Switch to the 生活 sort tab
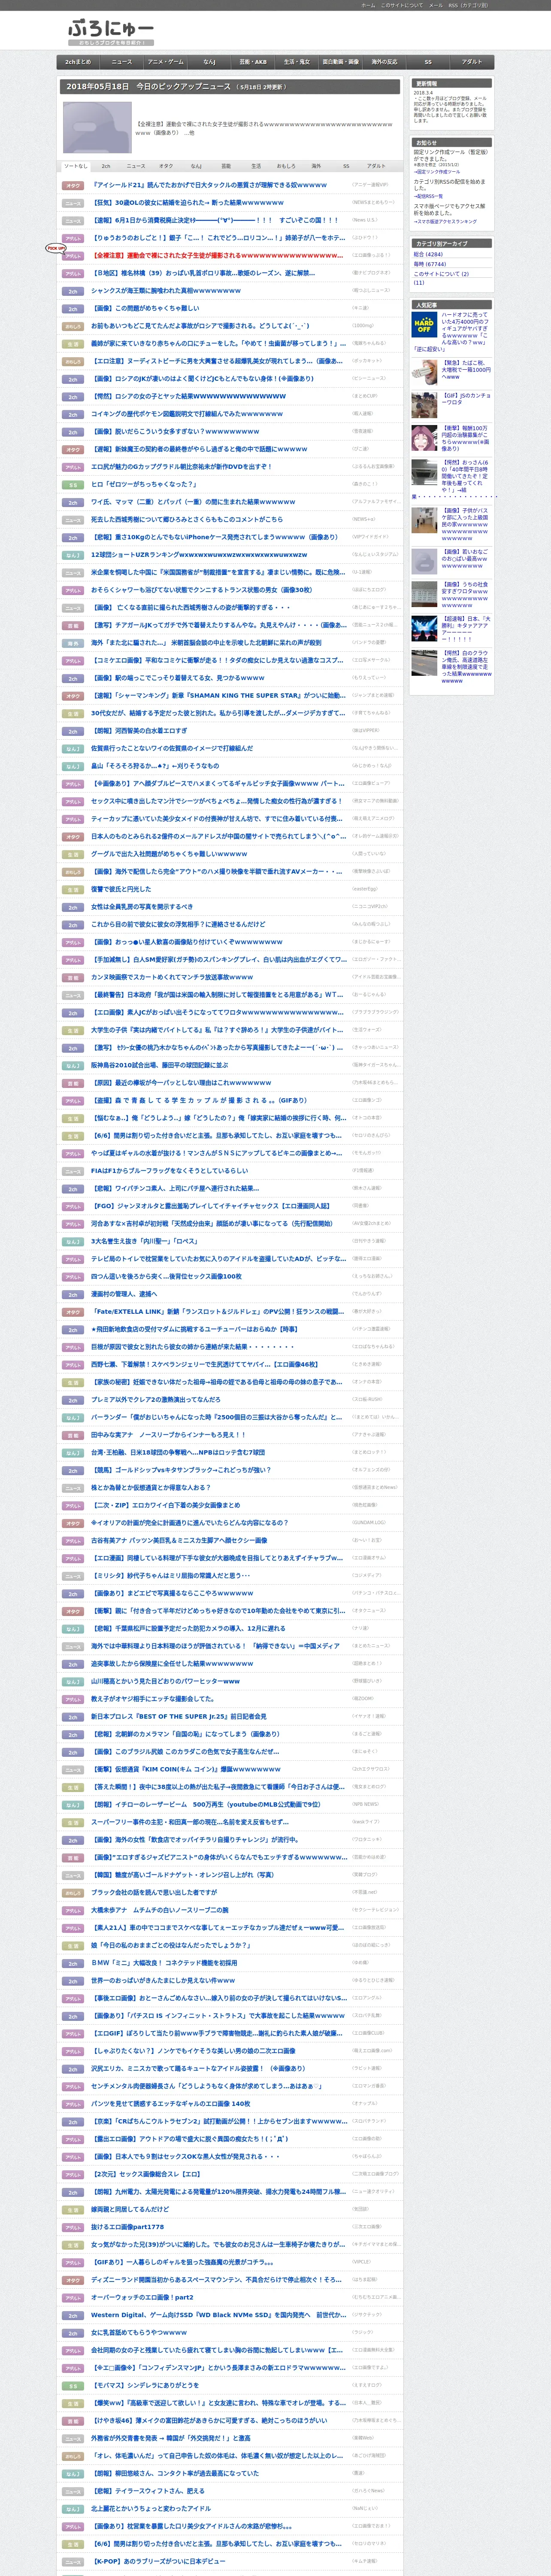This screenshot has height=2576, width=551. [256, 166]
